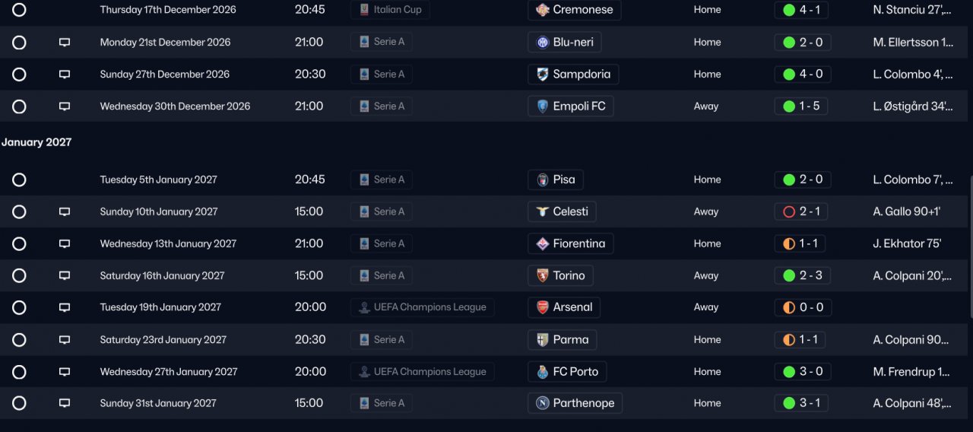Click the Sampdoria club crest
The width and height of the screenshot is (973, 432).
[543, 74]
